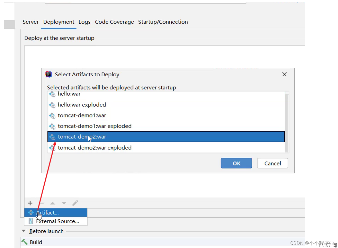
Task: Select the hello:war artifact
Action: [166, 94]
